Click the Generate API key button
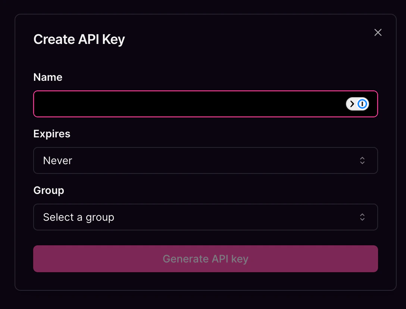 point(206,259)
